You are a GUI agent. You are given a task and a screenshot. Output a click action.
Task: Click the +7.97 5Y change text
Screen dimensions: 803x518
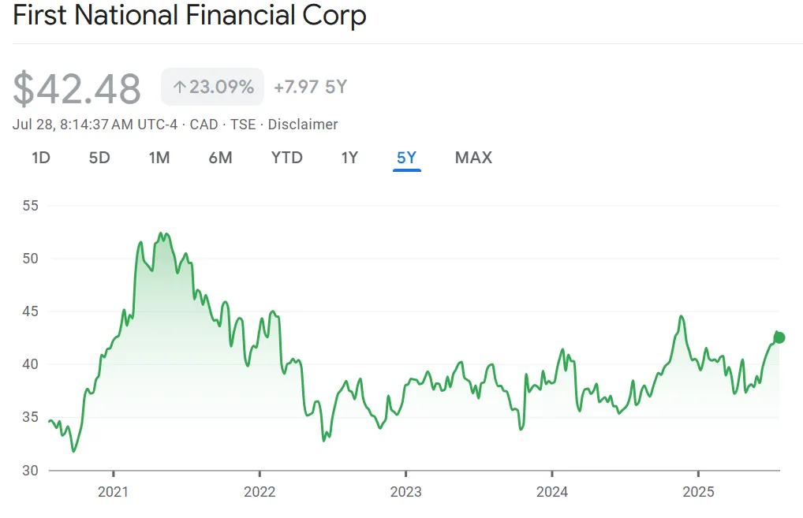coord(310,88)
